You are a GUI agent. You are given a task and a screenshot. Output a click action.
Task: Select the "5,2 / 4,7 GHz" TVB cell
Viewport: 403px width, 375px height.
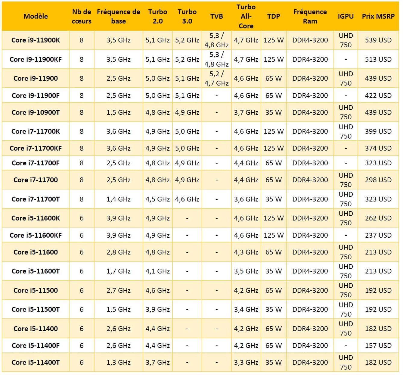point(217,78)
